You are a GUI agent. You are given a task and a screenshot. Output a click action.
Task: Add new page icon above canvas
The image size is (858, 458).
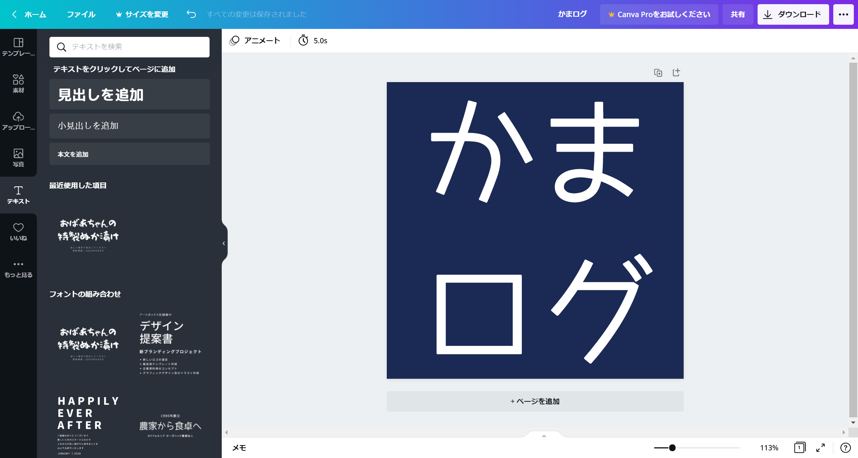676,72
